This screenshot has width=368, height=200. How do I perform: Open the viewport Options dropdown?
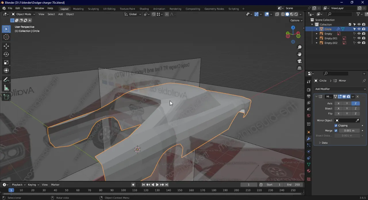pyautogui.click(x=296, y=20)
